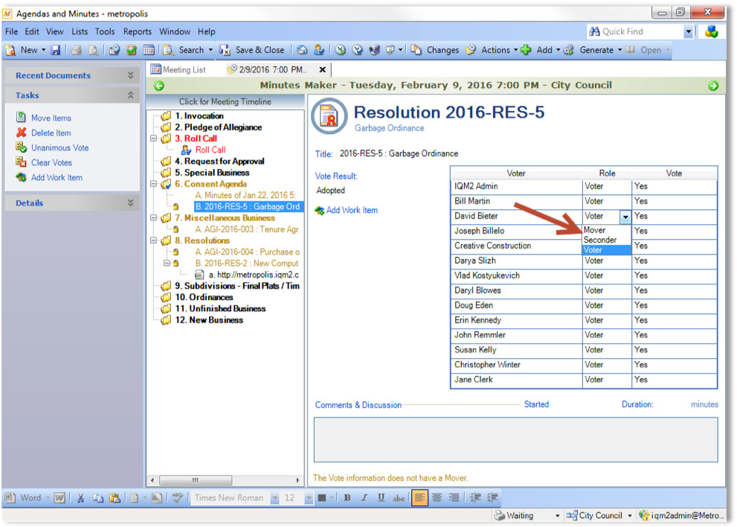Open the Generate dropdown in toolbar

click(x=619, y=50)
